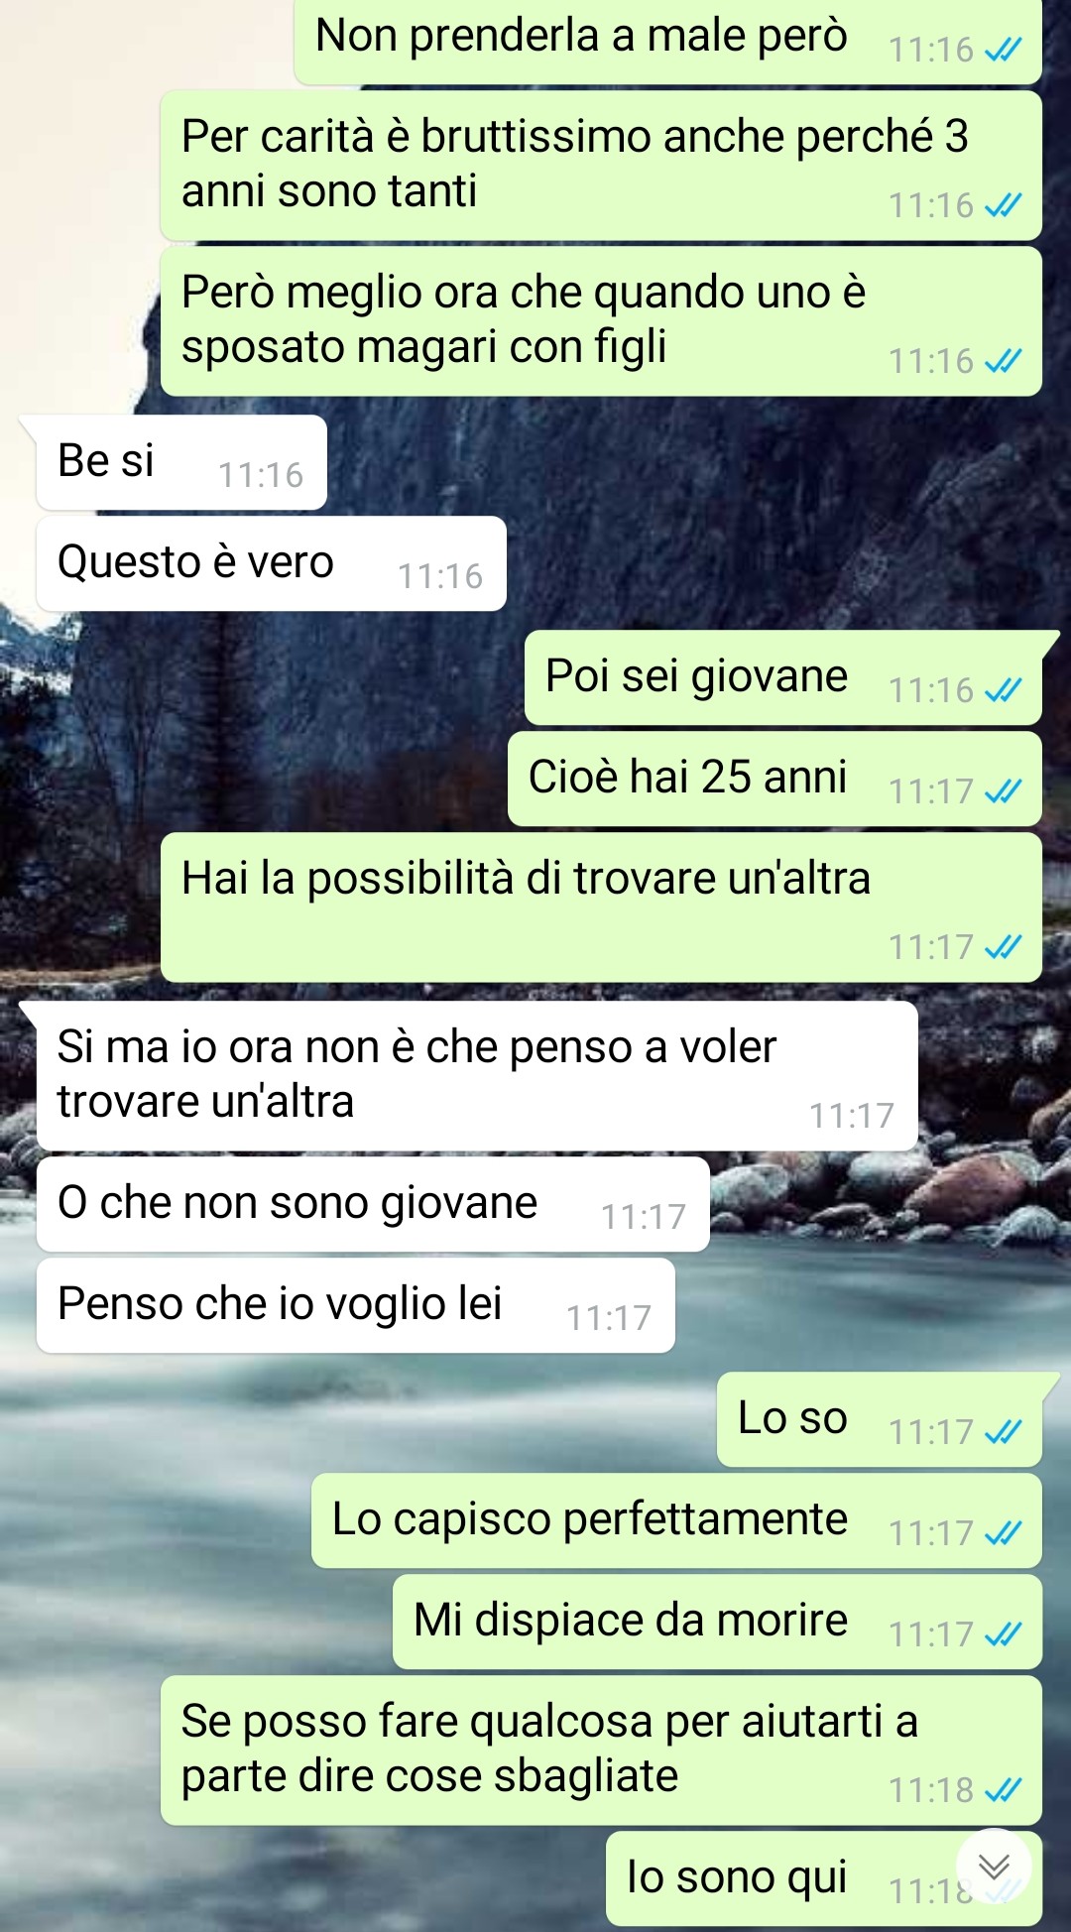Select 'Però meglio ora che quando' message

[x=601, y=321]
